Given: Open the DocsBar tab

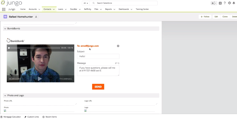Looking at the screenshot, I should [x=74, y=9].
